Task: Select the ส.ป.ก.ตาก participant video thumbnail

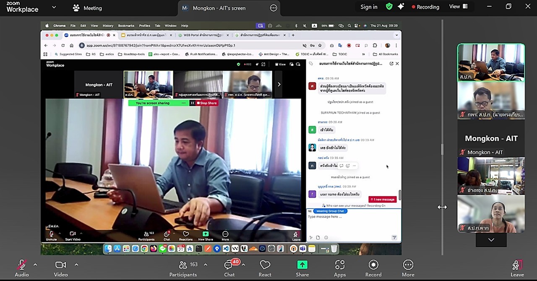Action: click(x=491, y=214)
